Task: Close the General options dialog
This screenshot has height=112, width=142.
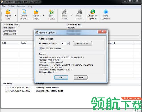Action: coord(102,32)
